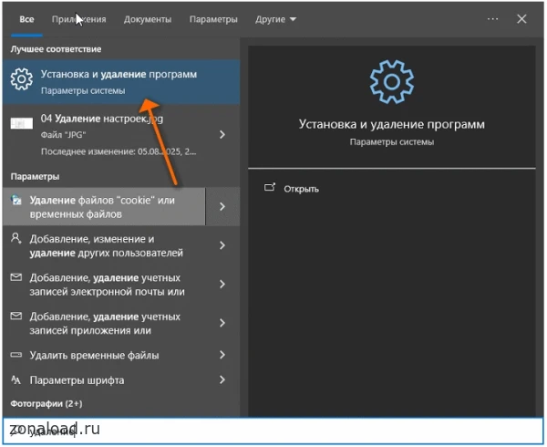Expand the Другие filter dropdown
Viewport: 547px width, 447px height.
[275, 19]
